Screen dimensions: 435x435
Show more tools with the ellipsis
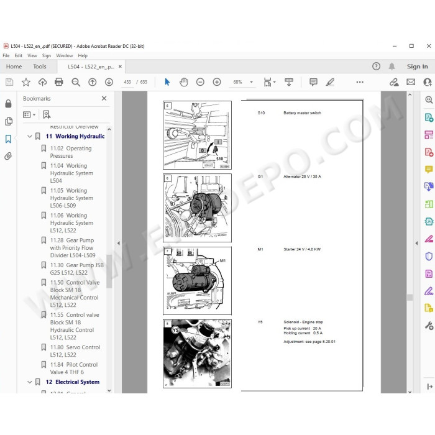coord(360,82)
